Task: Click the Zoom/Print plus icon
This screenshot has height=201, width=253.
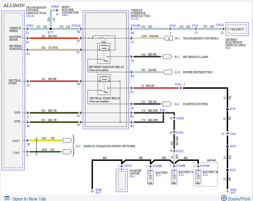Action: click(x=224, y=198)
